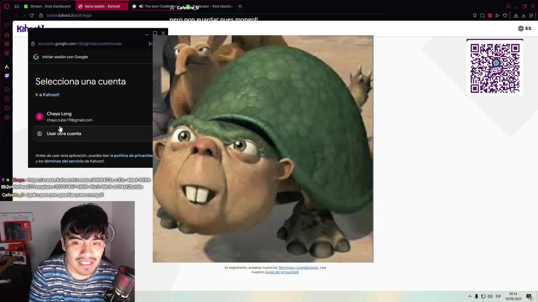Open the easy setup sliders icon

pos(531,16)
